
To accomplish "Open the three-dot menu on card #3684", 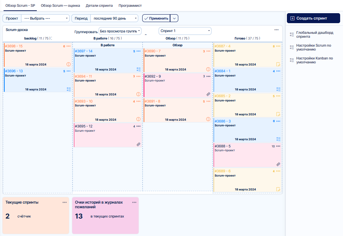I will click(x=278, y=71).
